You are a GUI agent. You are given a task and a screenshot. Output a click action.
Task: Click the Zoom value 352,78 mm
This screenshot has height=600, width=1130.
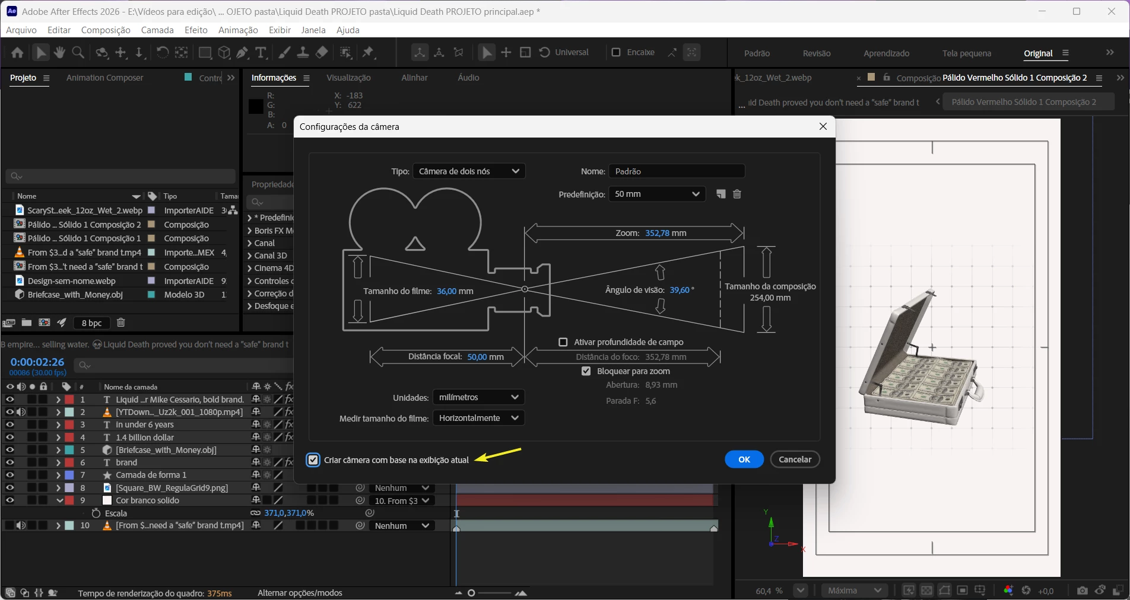tap(666, 233)
